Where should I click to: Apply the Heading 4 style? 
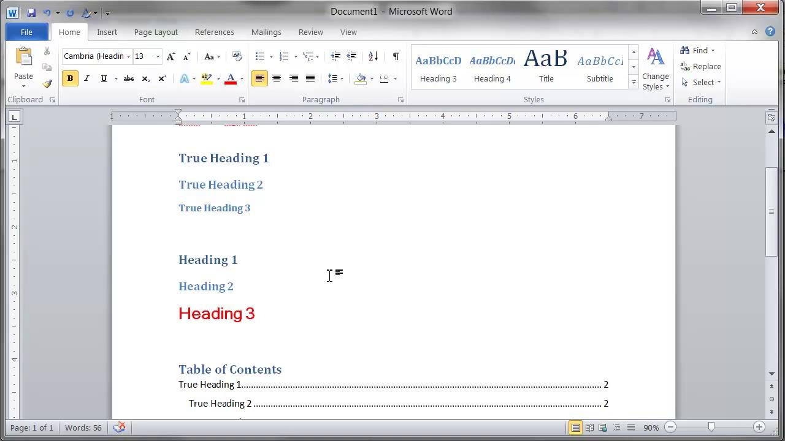pos(492,66)
